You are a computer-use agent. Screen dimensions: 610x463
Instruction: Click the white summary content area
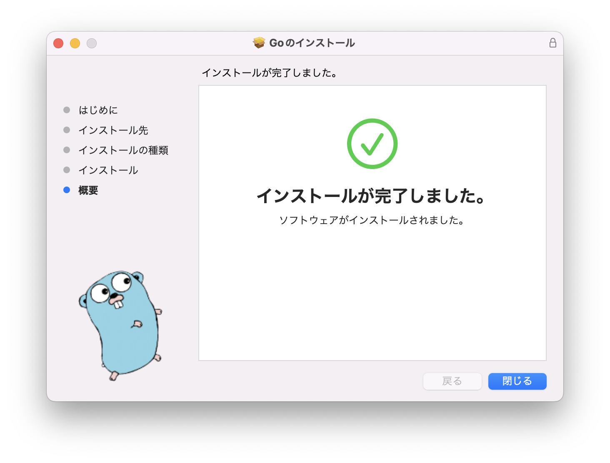tap(372, 291)
